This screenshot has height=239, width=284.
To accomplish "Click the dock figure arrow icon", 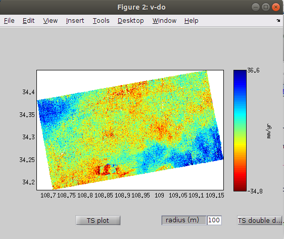I will point(278,20).
